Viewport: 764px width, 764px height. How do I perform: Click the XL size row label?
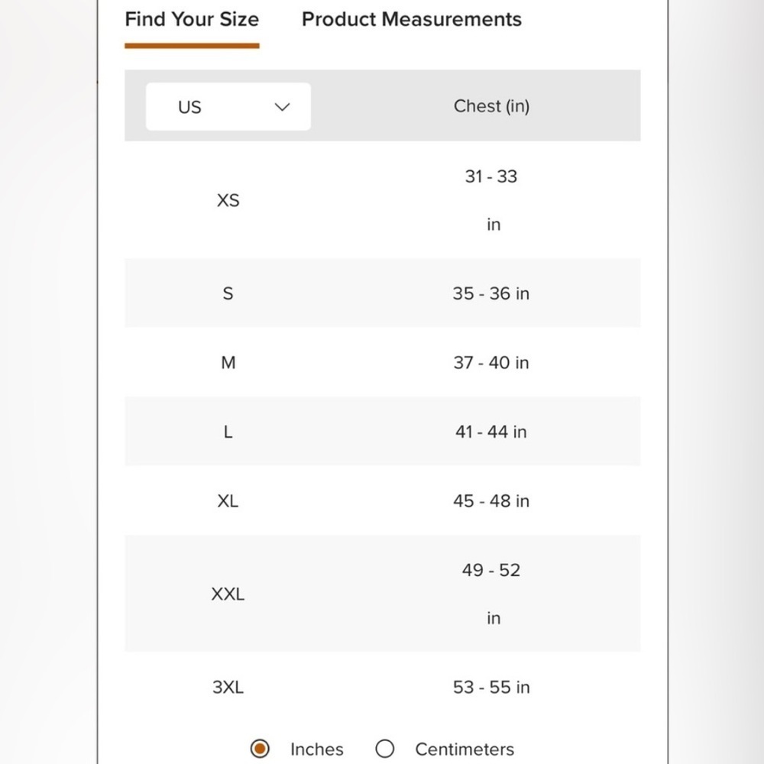tap(228, 501)
